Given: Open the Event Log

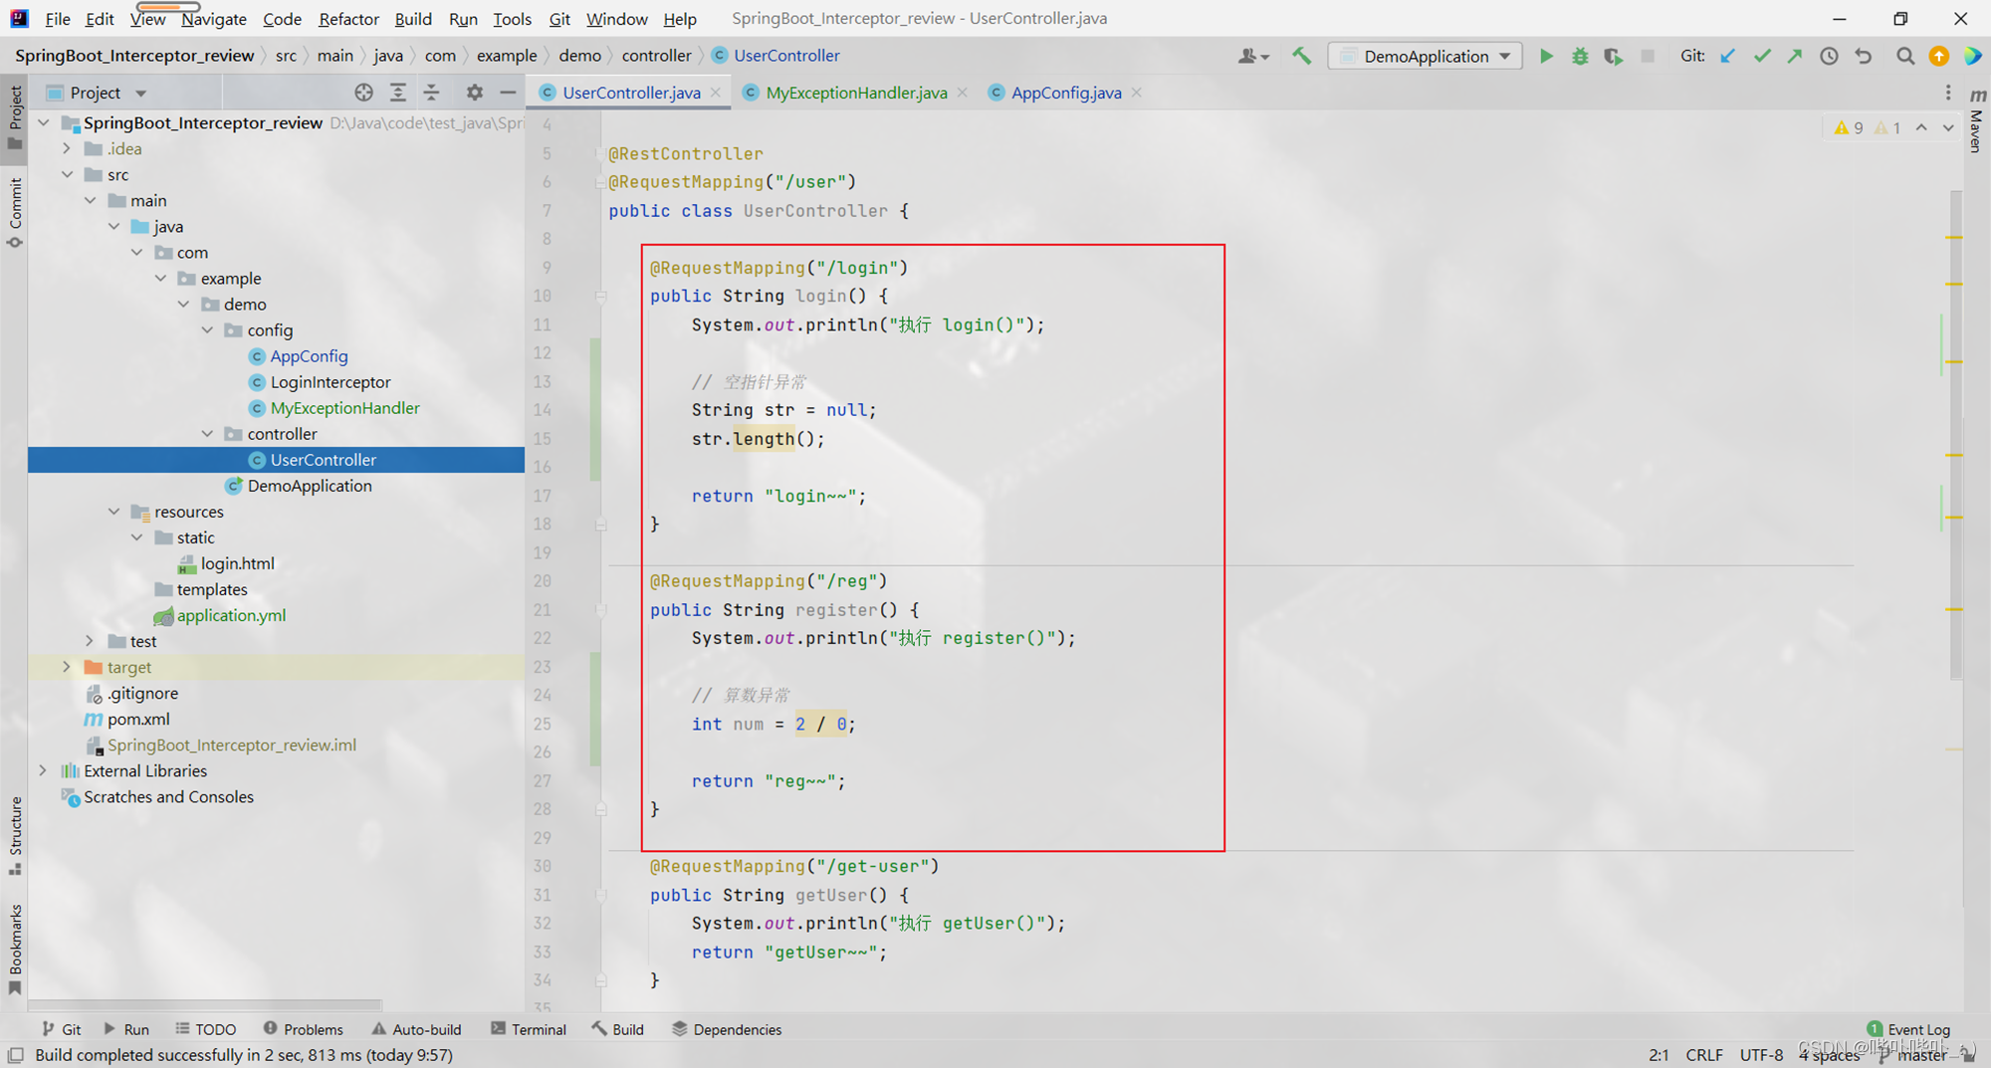Looking at the screenshot, I should coord(1908,1029).
